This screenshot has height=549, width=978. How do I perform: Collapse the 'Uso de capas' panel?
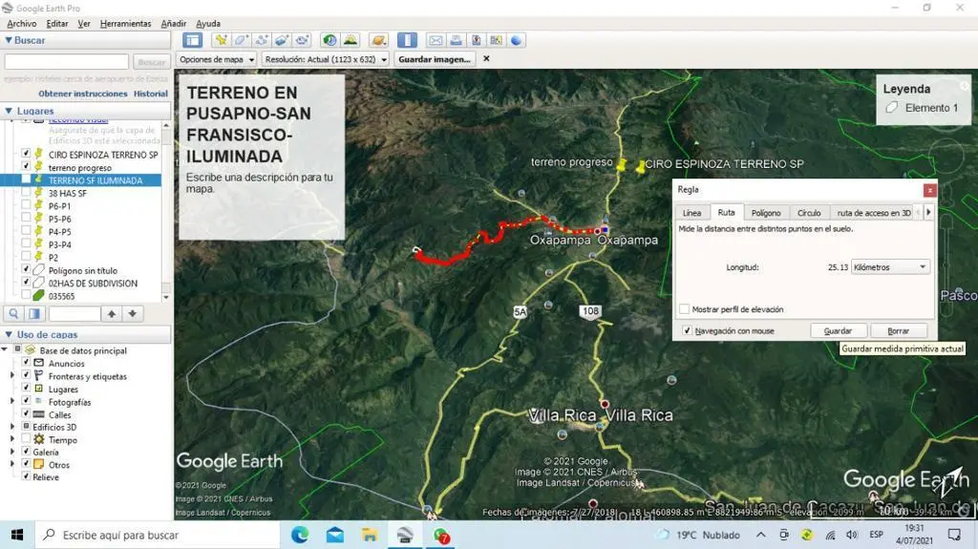[x=9, y=334]
